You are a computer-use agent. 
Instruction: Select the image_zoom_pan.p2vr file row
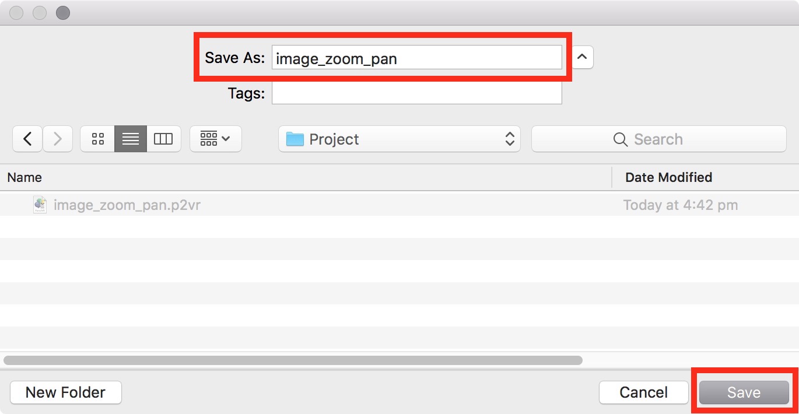[399, 205]
